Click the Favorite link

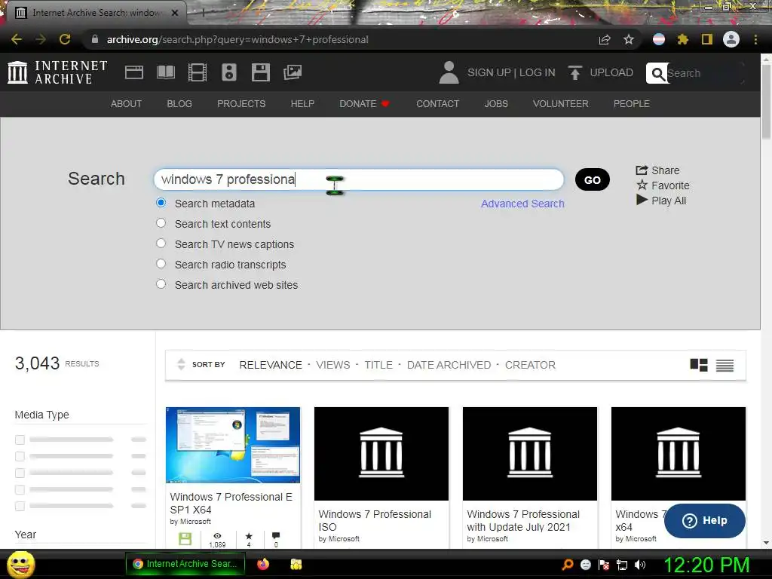point(663,185)
